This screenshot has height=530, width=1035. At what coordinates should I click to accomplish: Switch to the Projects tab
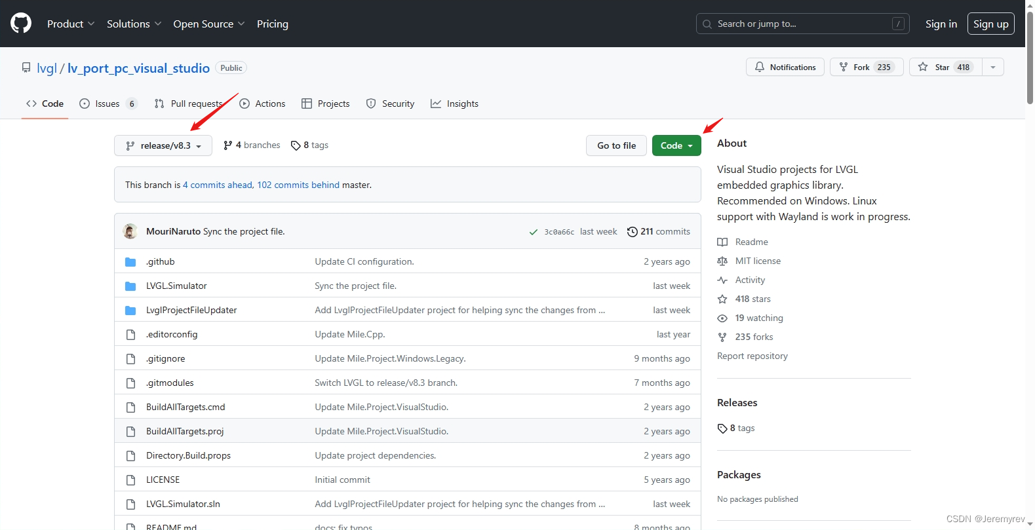(326, 104)
